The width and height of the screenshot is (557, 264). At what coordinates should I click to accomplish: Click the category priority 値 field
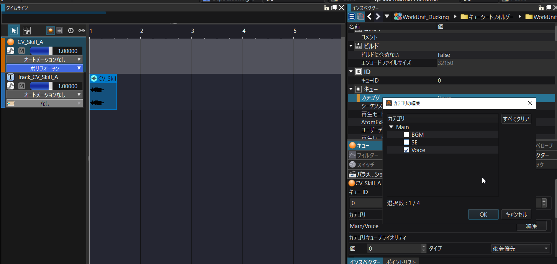[394, 248]
